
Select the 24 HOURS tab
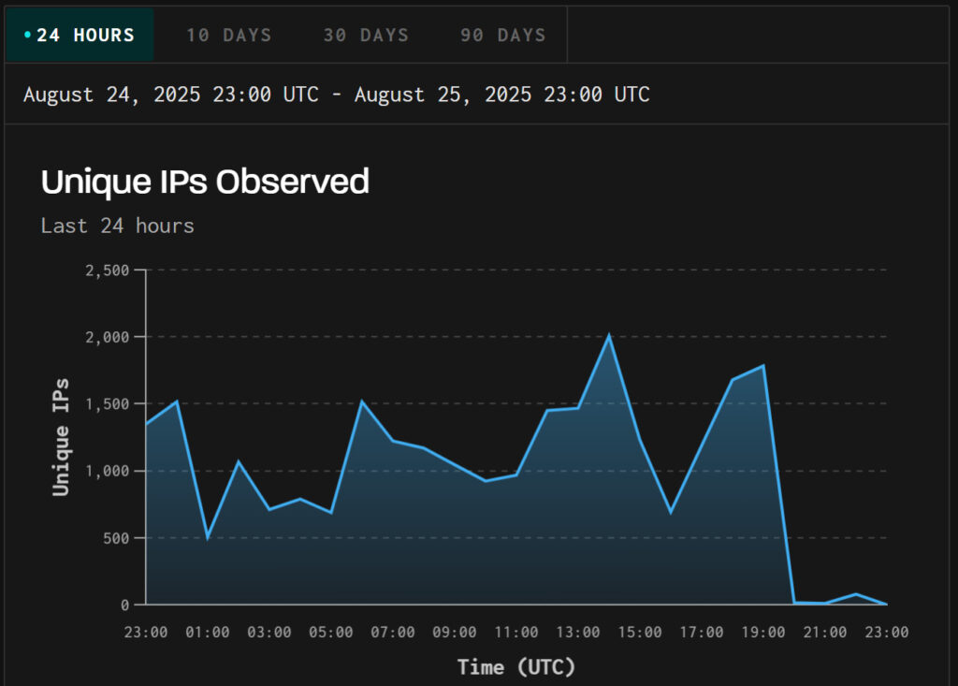tap(80, 36)
